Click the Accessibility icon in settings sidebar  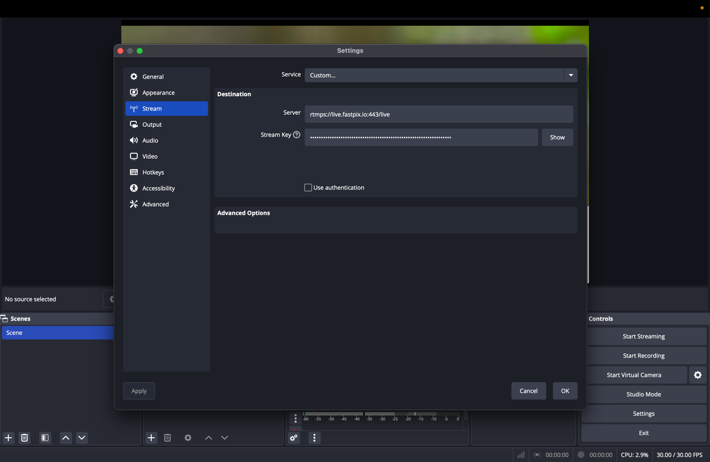point(134,188)
